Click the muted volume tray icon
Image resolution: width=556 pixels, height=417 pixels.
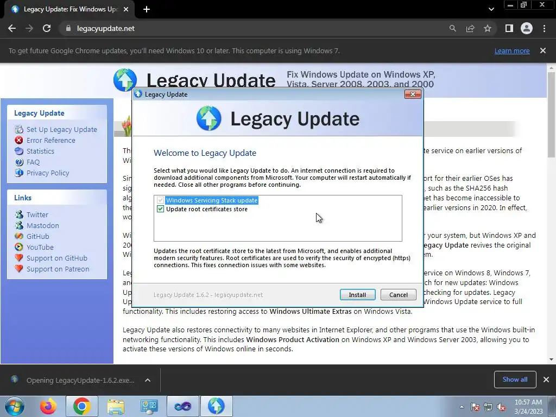click(501, 407)
